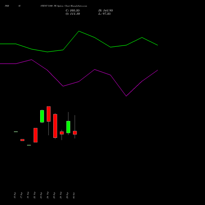Click the low price value L: 97.35
Image resolution: width=205 pixels, height=205 pixels.
pyautogui.click(x=105, y=14)
